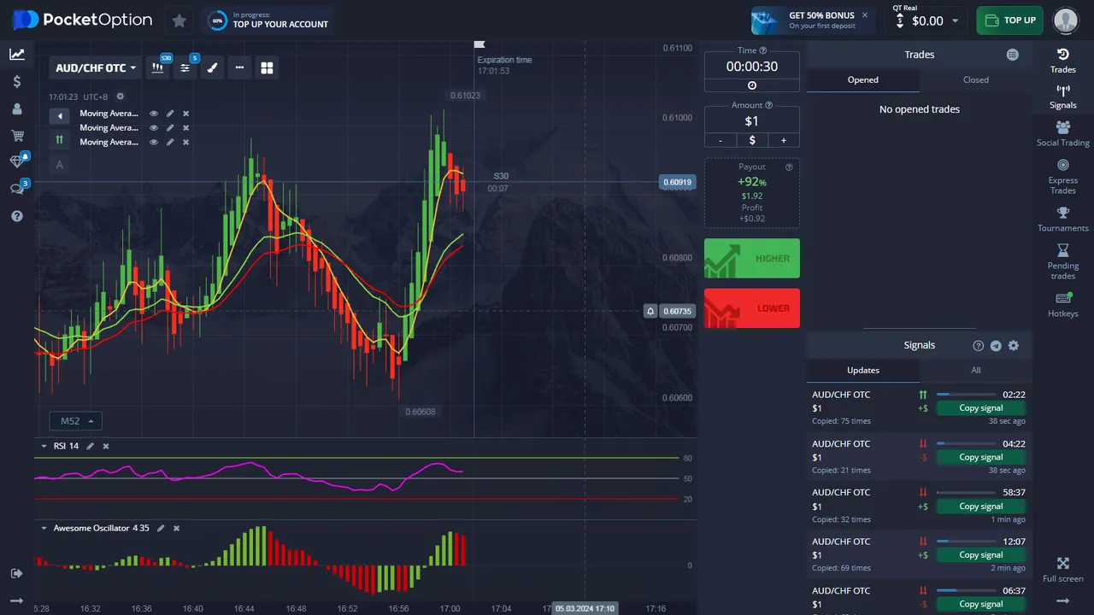Open the QT Real account balance dropdown

pyautogui.click(x=927, y=20)
